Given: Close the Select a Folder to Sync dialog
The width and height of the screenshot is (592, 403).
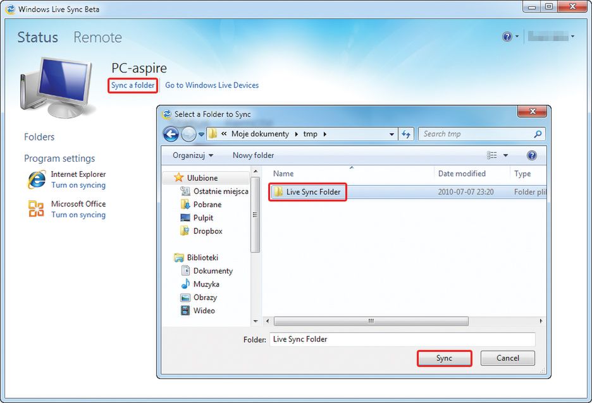Looking at the screenshot, I should [x=533, y=112].
